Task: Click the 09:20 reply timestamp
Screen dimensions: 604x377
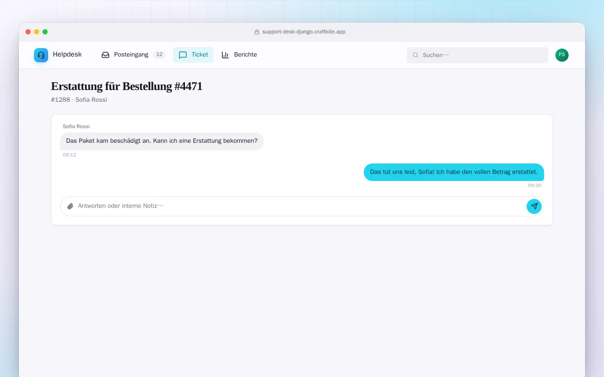Action: tap(535, 186)
